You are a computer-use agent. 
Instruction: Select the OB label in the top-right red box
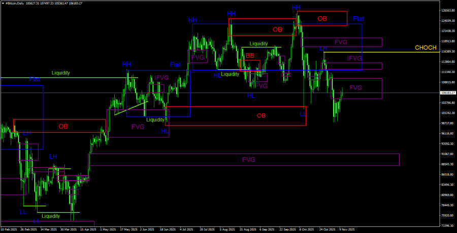coord(322,19)
